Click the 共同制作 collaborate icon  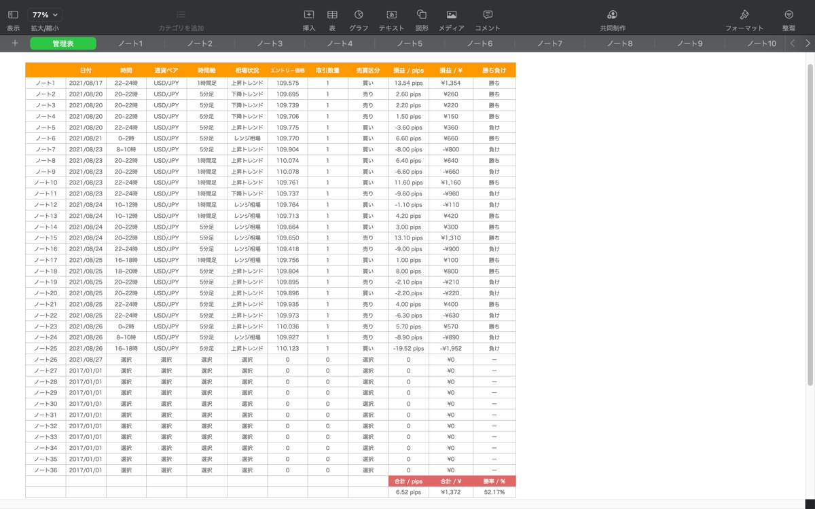coord(612,14)
